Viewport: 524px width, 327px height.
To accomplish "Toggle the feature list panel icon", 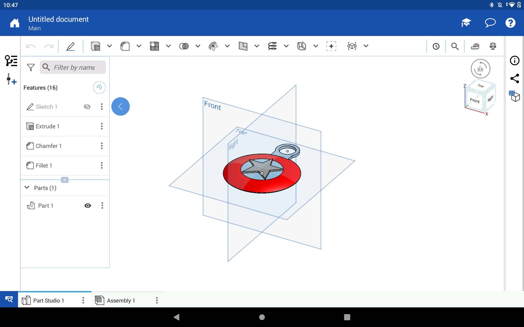I will [11, 61].
